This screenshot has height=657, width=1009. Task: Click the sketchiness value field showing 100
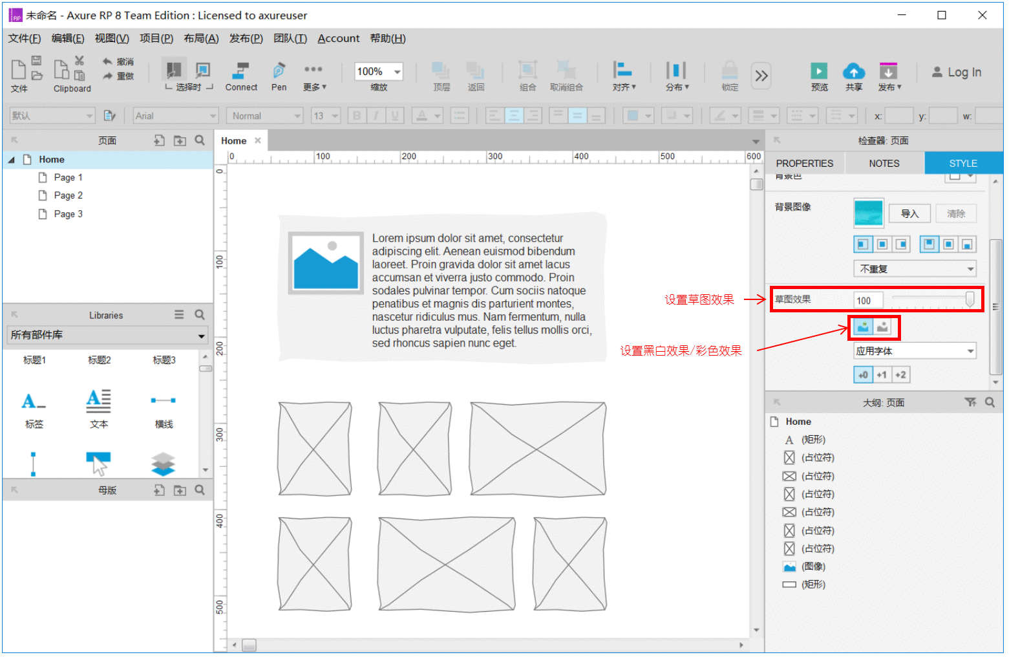tap(868, 300)
